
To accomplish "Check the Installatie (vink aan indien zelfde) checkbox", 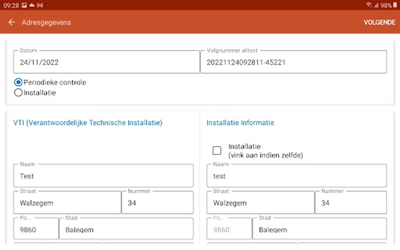I will (217, 150).
